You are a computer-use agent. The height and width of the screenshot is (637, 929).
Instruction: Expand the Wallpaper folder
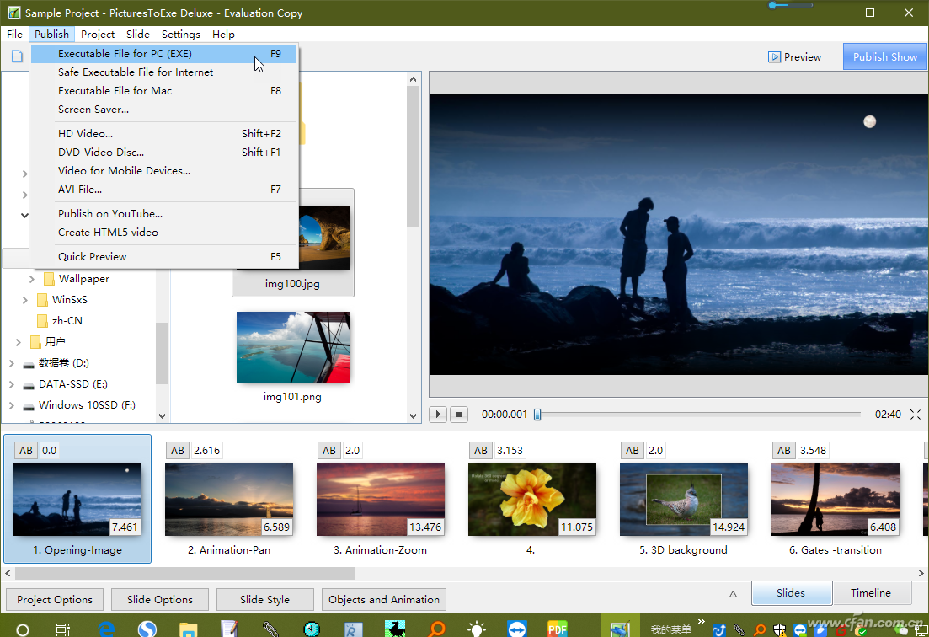tap(32, 279)
